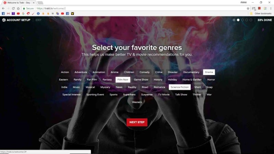
Task: Go to browser home via house icon
Action: tap(18, 8)
